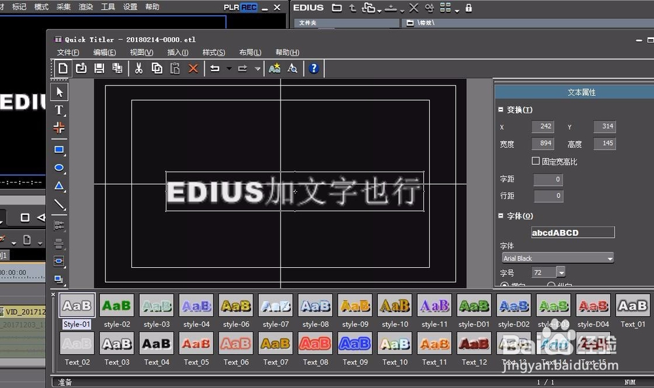
Task: Toggle the 固定宽高比 checkbox
Action: pos(536,161)
